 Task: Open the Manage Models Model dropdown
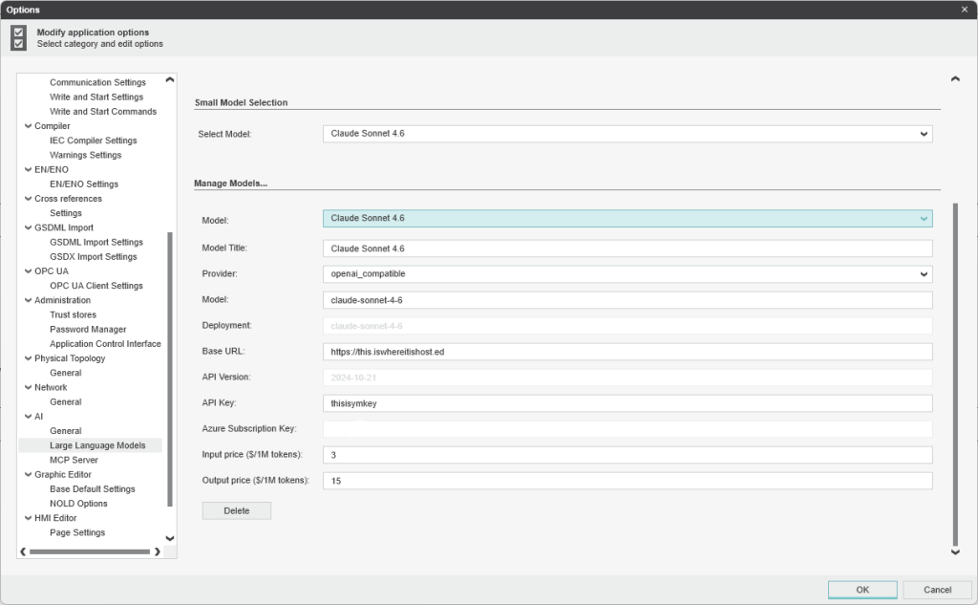627,219
